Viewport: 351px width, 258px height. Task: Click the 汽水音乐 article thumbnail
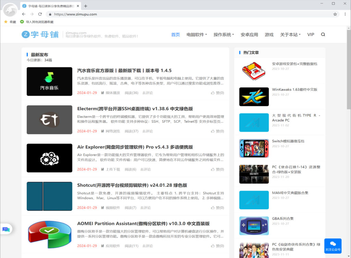[49, 81]
